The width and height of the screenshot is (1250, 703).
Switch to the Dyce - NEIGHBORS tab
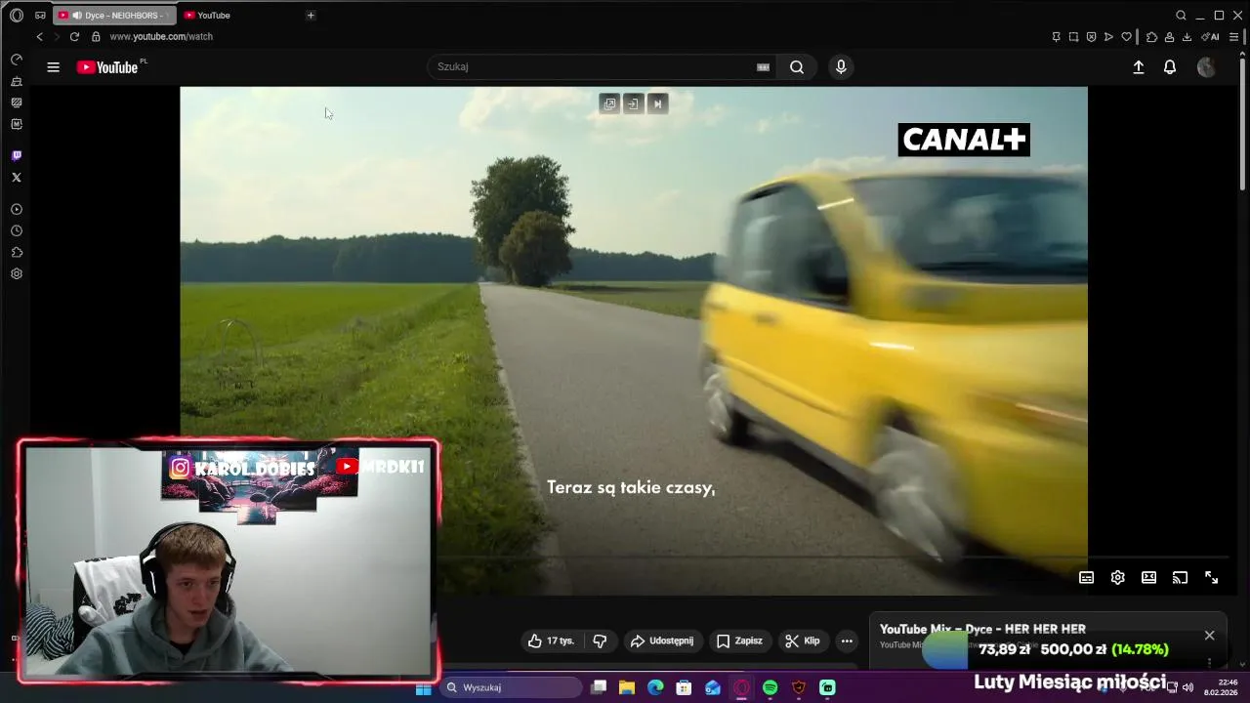[115, 16]
